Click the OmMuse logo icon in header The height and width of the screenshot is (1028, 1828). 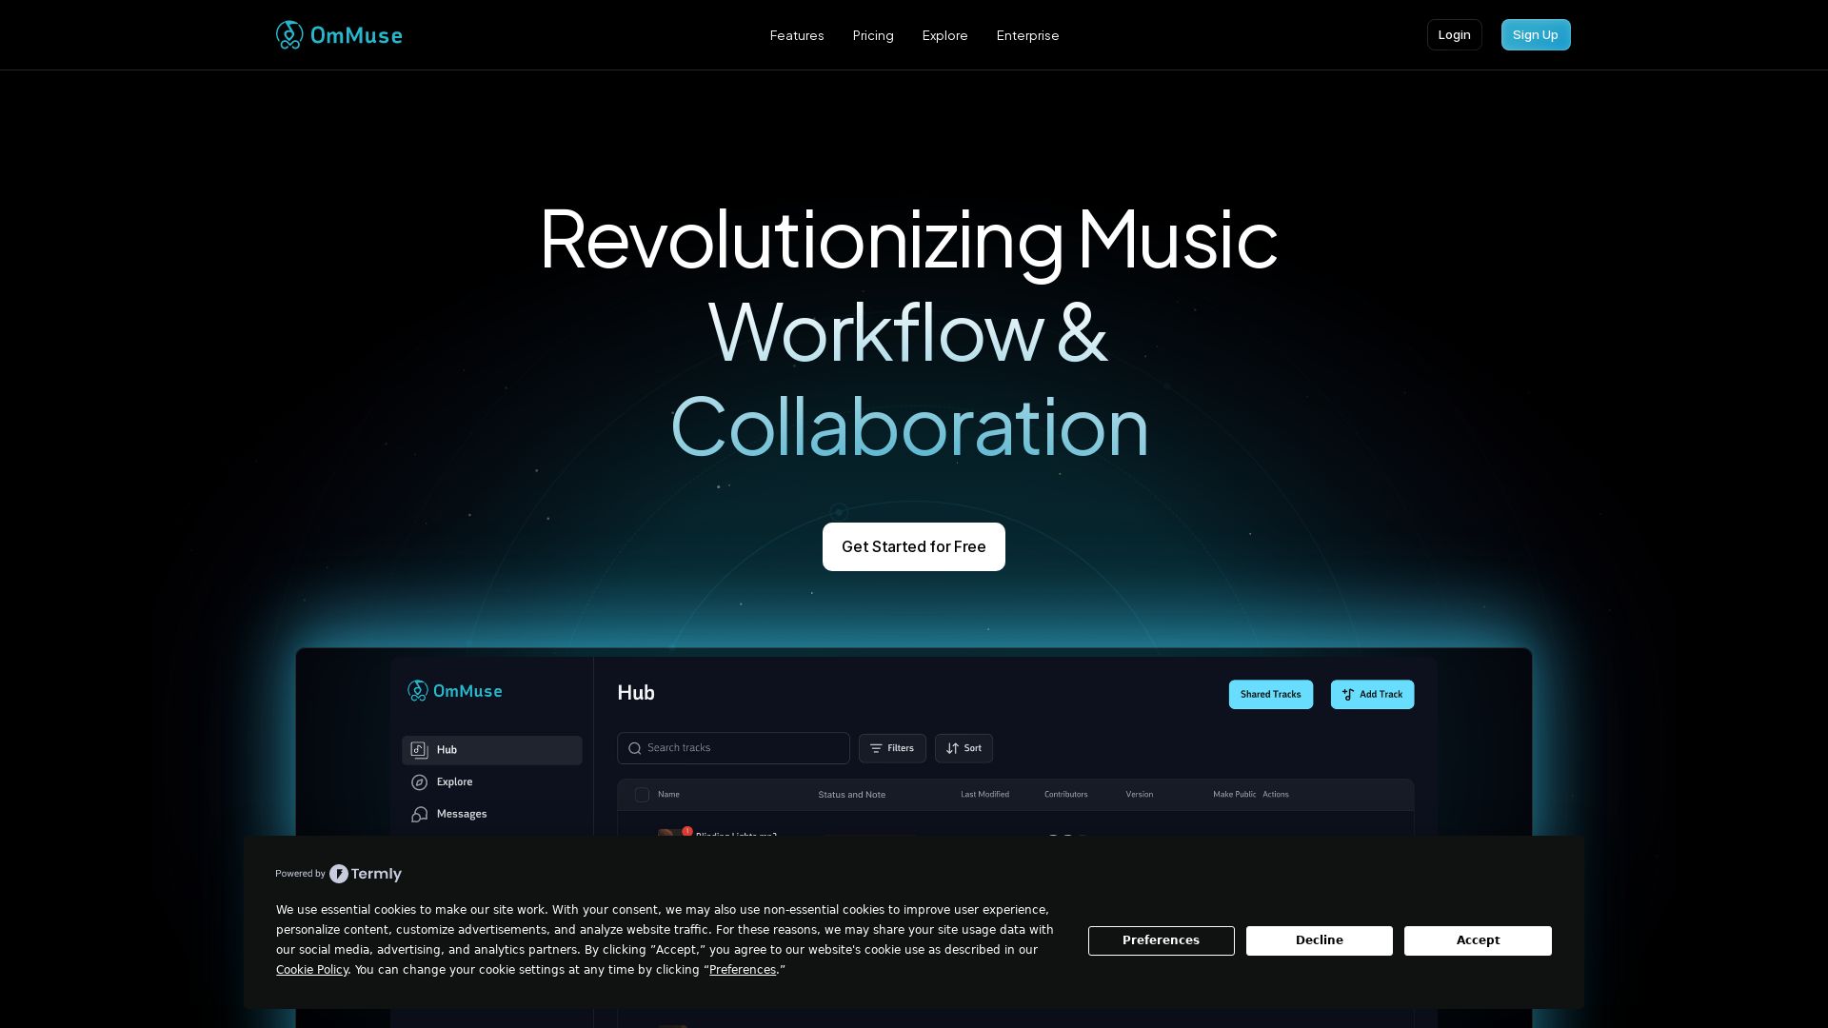click(289, 35)
